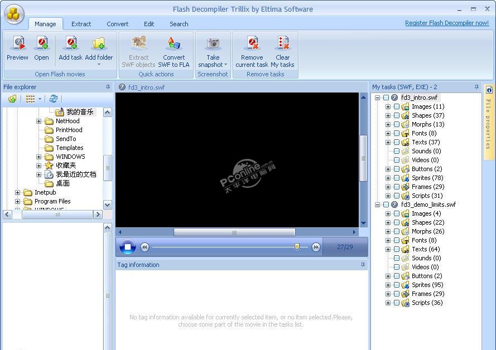496x350 pixels.
Task: Check the fd3_intro.swf task checkbox
Action: 386,98
